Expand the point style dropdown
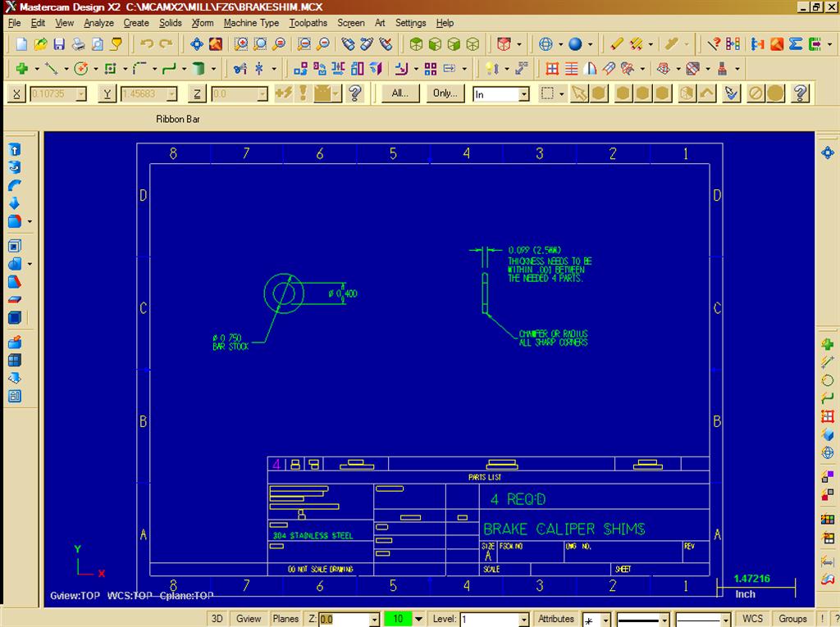This screenshot has width=840, height=627. (x=606, y=620)
